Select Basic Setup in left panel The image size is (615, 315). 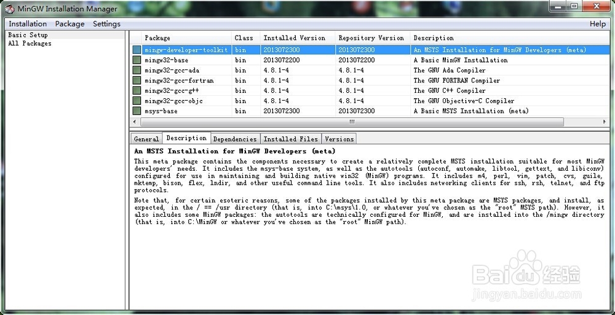click(28, 35)
